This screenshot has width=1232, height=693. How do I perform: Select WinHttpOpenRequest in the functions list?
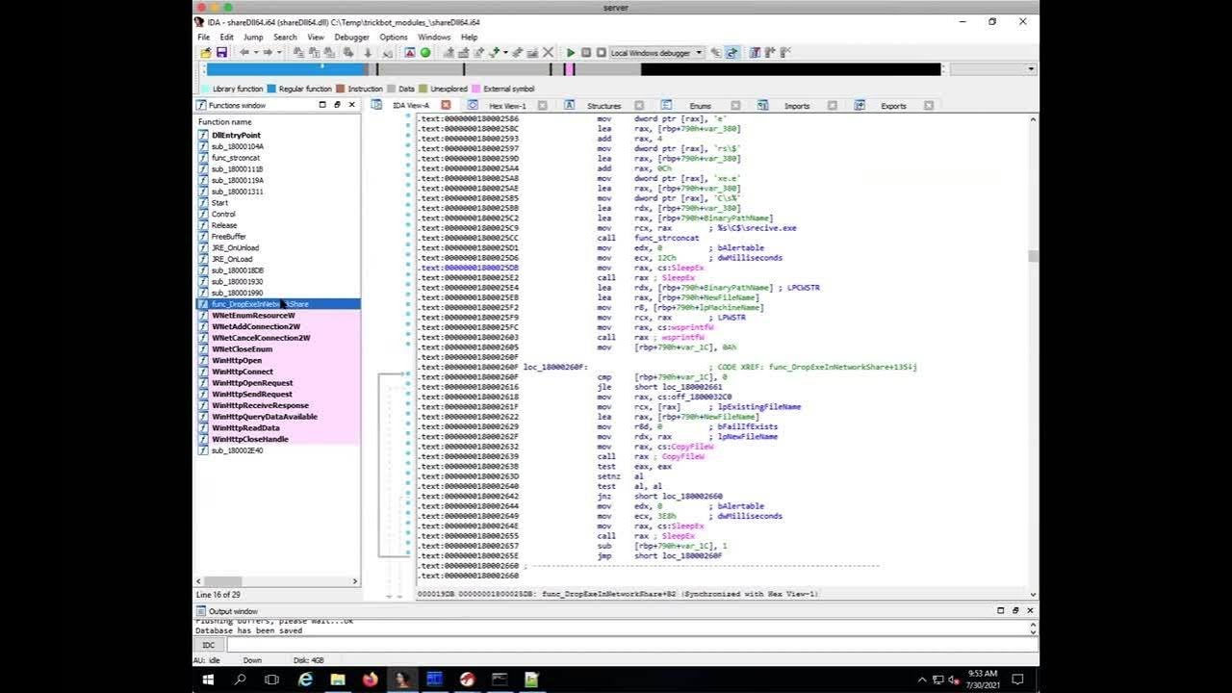[252, 383]
